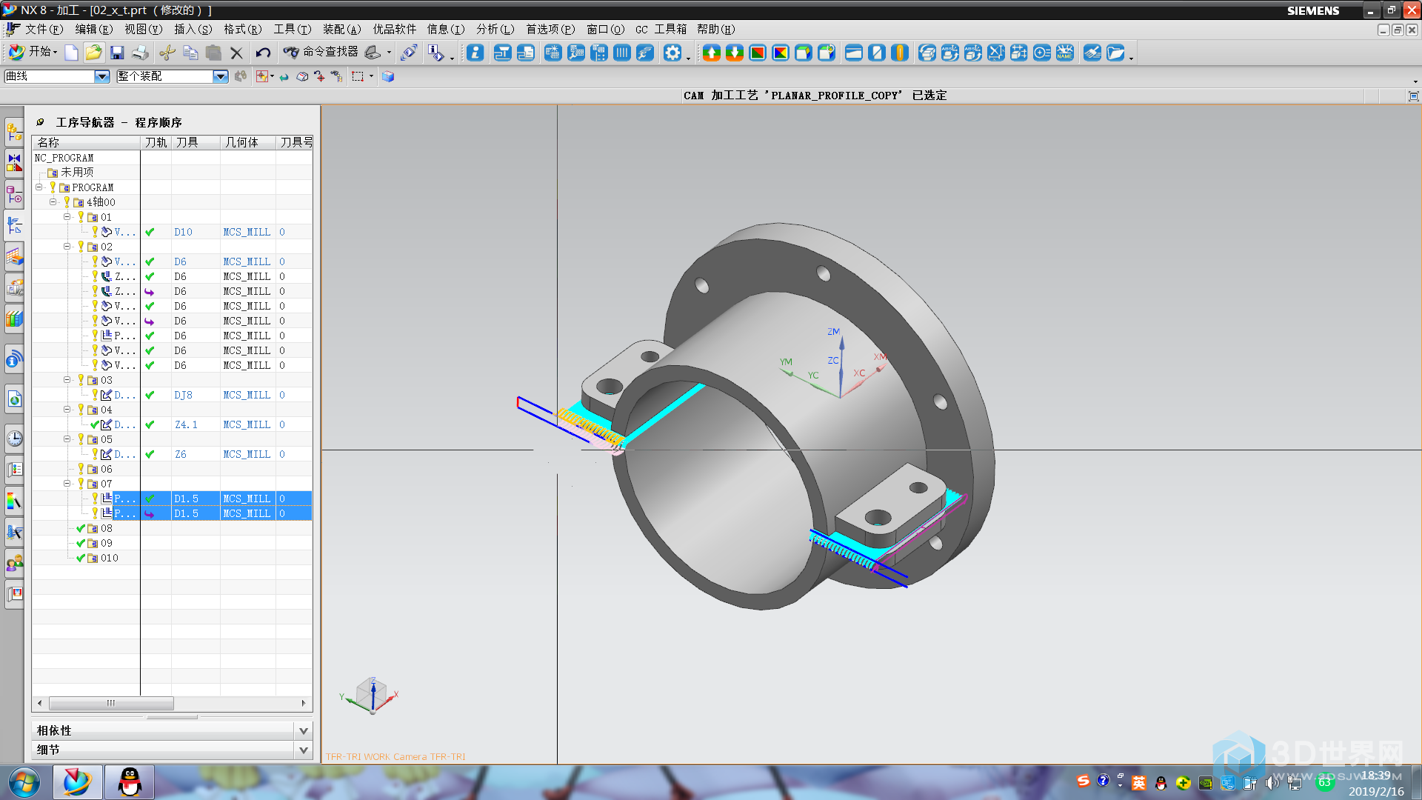Screen dimensions: 1422x800
Task: Open the Roles sidebar tab with people icon
Action: click(14, 563)
